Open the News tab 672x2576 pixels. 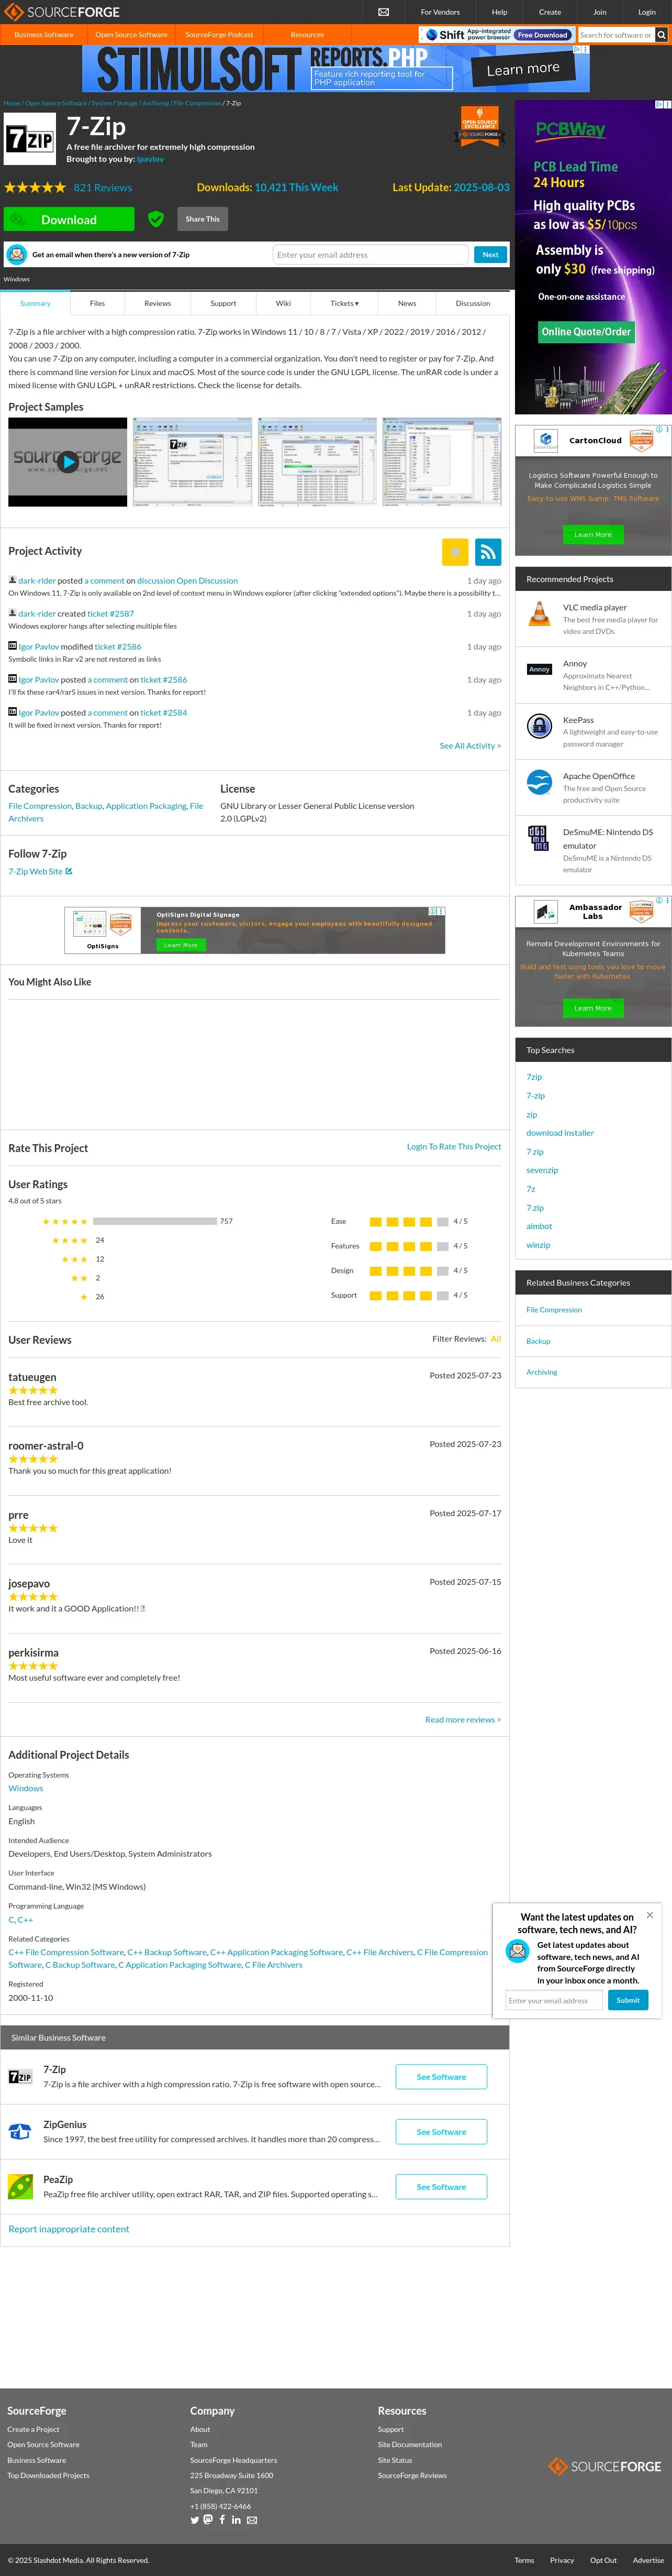pyautogui.click(x=407, y=303)
